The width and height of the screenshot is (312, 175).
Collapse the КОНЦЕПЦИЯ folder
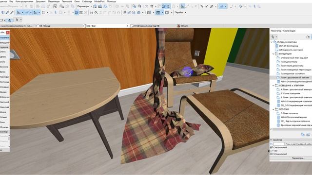[x=273, y=54]
